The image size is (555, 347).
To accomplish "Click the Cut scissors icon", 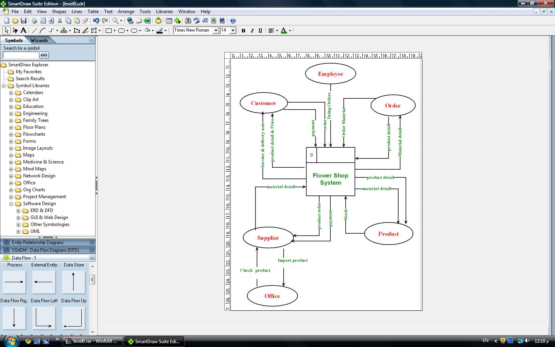I will 60,21.
